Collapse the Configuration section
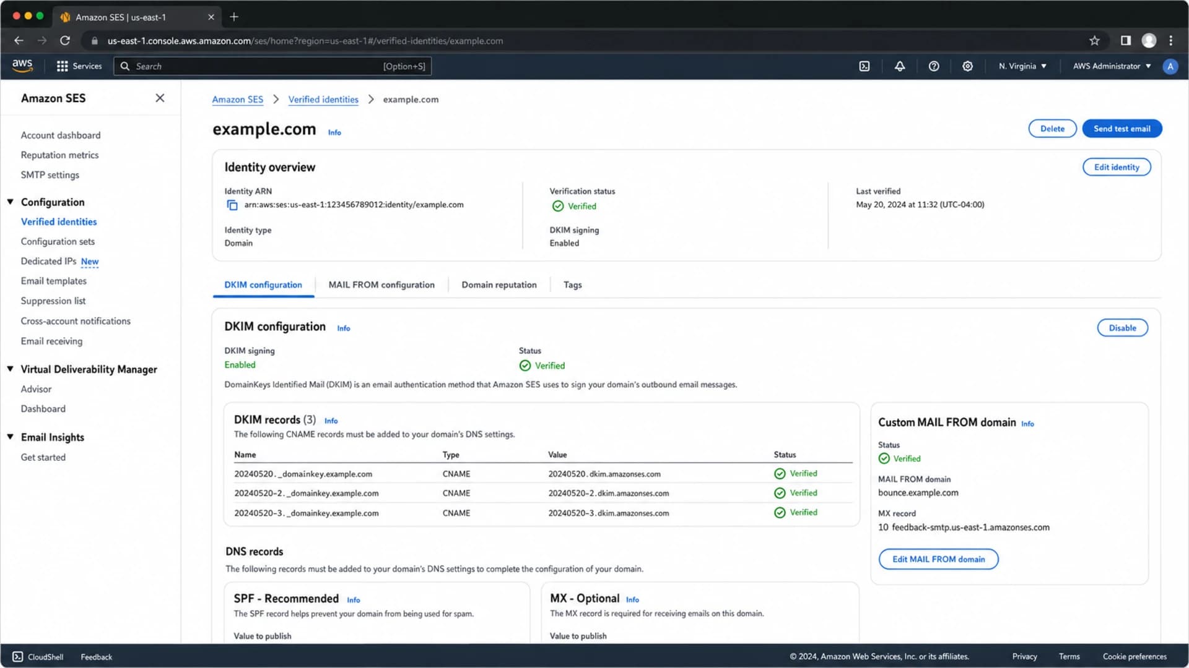The width and height of the screenshot is (1189, 668). 10,202
